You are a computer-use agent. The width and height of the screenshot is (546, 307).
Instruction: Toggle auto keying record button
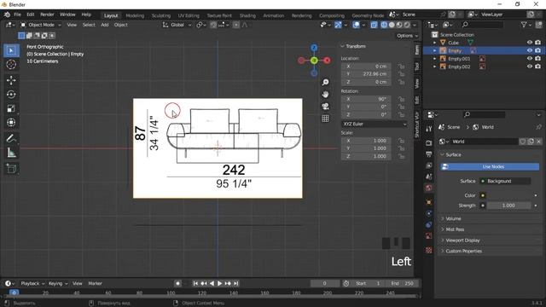pyautogui.click(x=178, y=284)
